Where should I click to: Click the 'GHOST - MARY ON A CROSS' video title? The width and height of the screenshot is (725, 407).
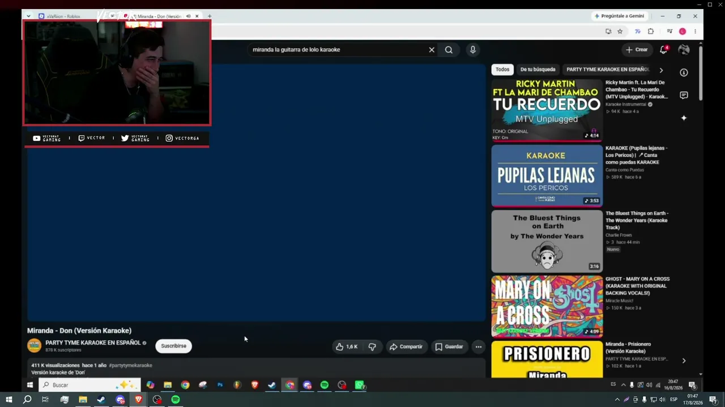[x=637, y=286]
